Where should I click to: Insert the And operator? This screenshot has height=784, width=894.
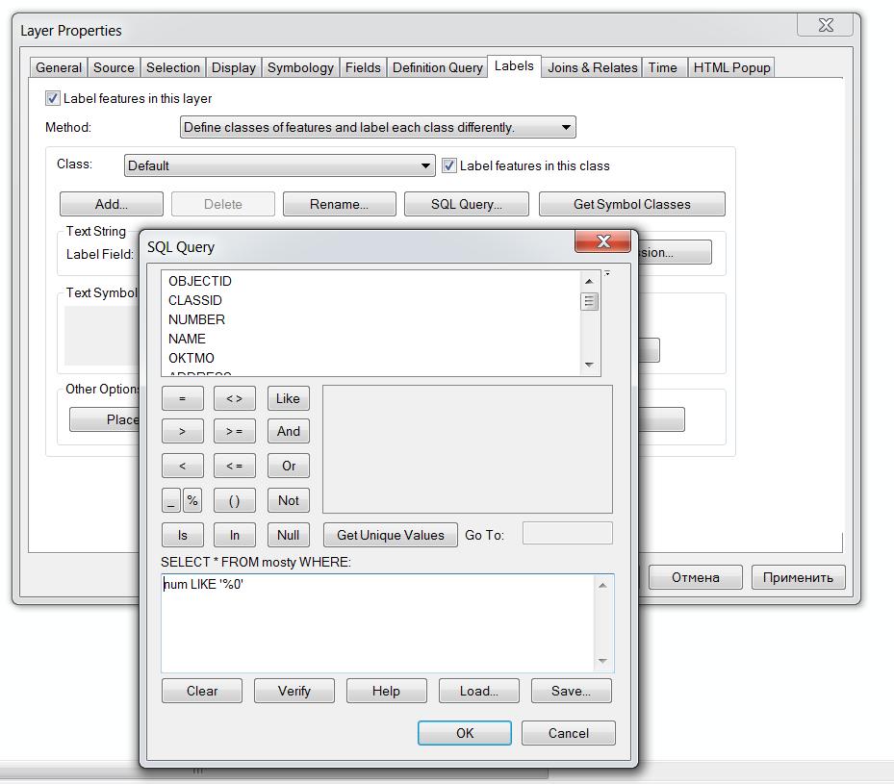click(289, 431)
